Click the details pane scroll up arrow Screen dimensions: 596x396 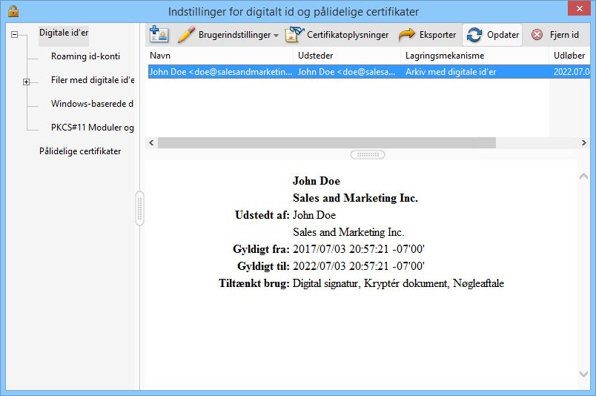pyautogui.click(x=583, y=176)
